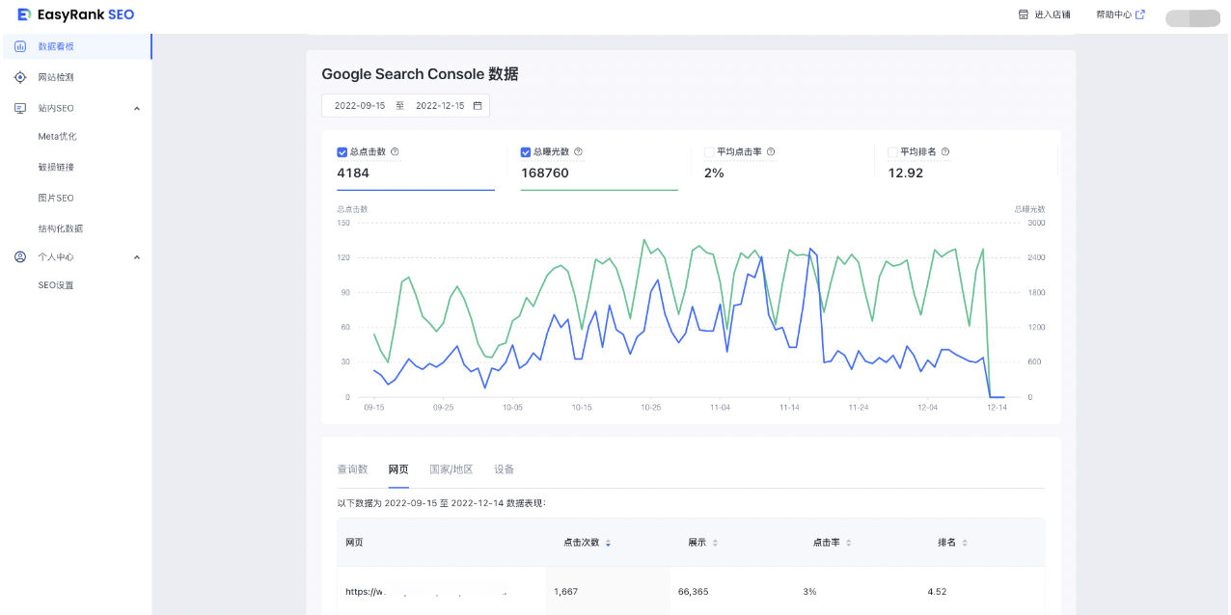Click the 网页 column header
The width and height of the screenshot is (1231, 615).
(355, 543)
